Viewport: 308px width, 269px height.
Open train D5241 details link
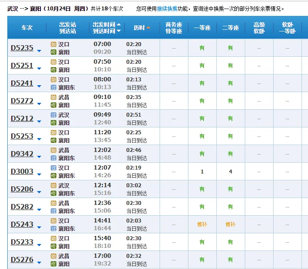[x=22, y=83]
